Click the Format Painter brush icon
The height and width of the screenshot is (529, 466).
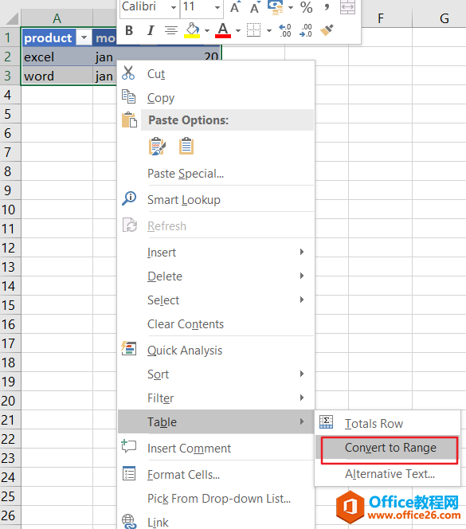tap(327, 30)
